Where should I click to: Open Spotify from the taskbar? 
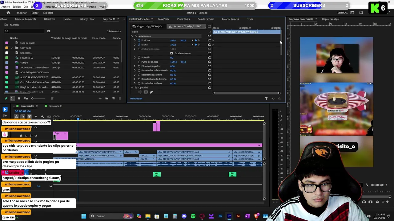click(x=193, y=216)
